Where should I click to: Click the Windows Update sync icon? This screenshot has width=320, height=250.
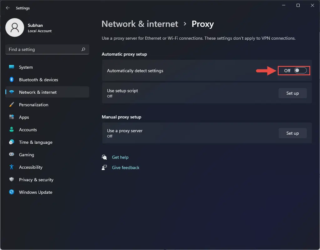12,192
